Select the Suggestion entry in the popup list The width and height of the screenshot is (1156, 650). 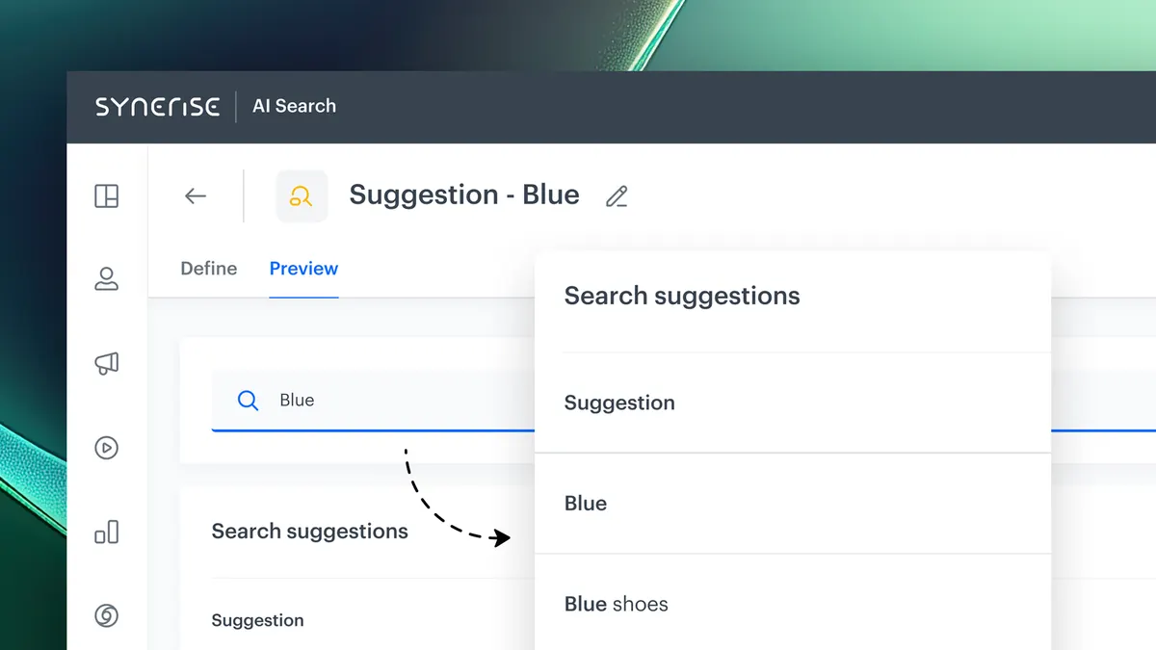pyautogui.click(x=619, y=403)
